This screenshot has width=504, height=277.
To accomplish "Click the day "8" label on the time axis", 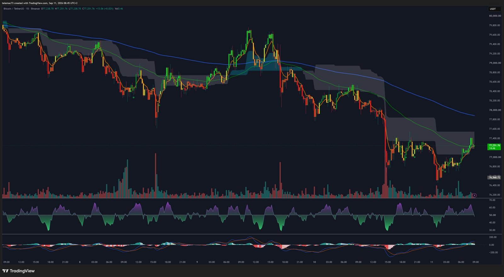I will pyautogui.click(x=80, y=262).
